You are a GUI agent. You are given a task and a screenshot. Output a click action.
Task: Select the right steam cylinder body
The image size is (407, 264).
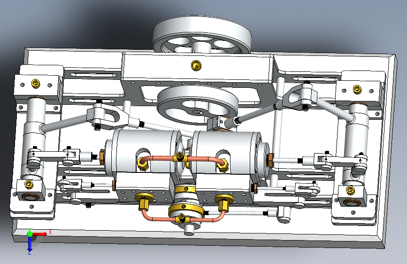click(229, 154)
